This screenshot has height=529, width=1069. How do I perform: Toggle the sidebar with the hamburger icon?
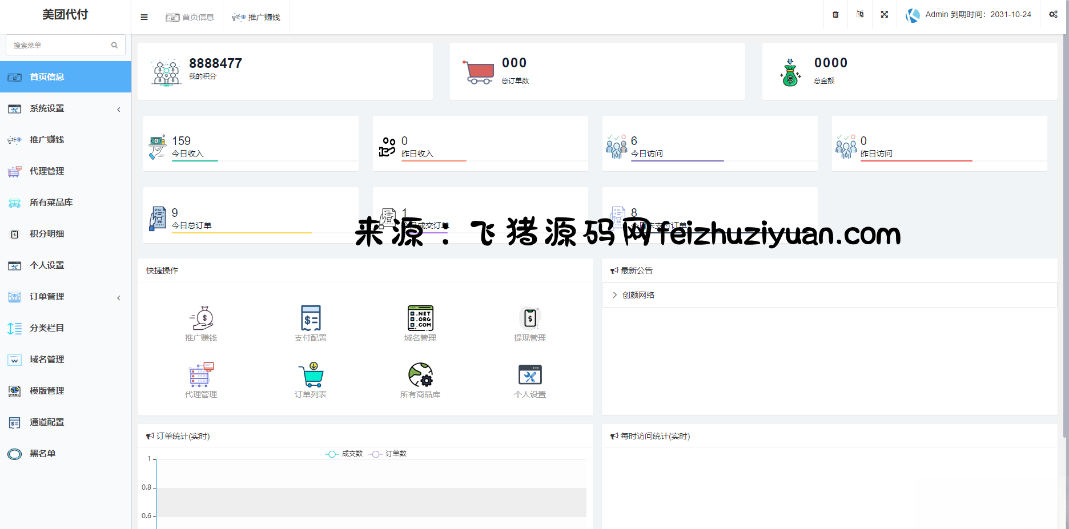pos(143,17)
